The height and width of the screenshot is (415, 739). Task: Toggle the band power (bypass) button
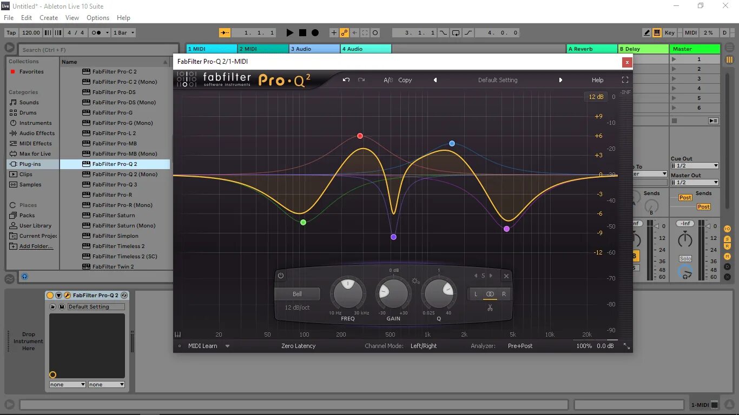click(x=281, y=276)
